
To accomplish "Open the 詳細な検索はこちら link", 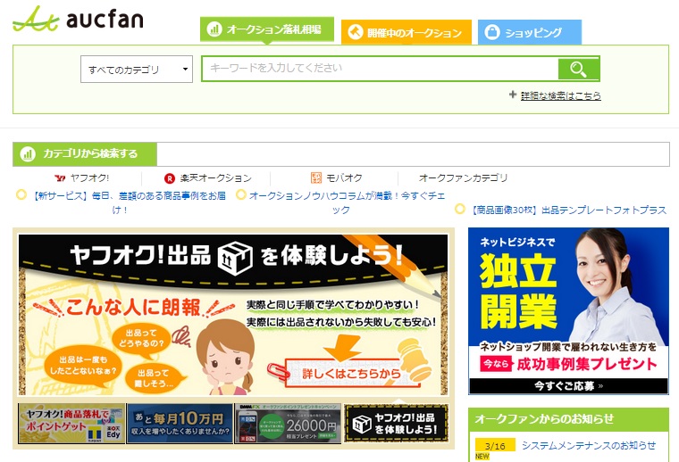I will click(561, 95).
